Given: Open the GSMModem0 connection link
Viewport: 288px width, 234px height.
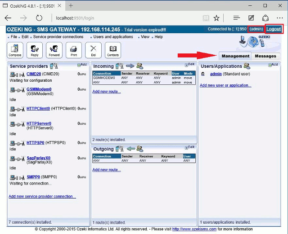Looking at the screenshot, I should (x=39, y=89).
